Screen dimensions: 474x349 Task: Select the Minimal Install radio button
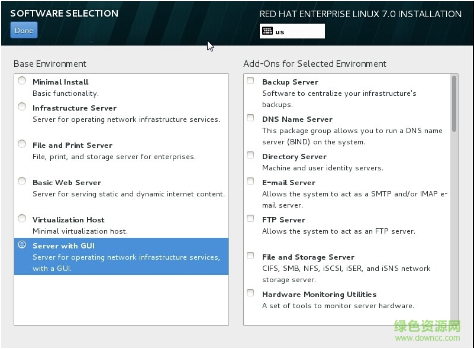tap(22, 81)
